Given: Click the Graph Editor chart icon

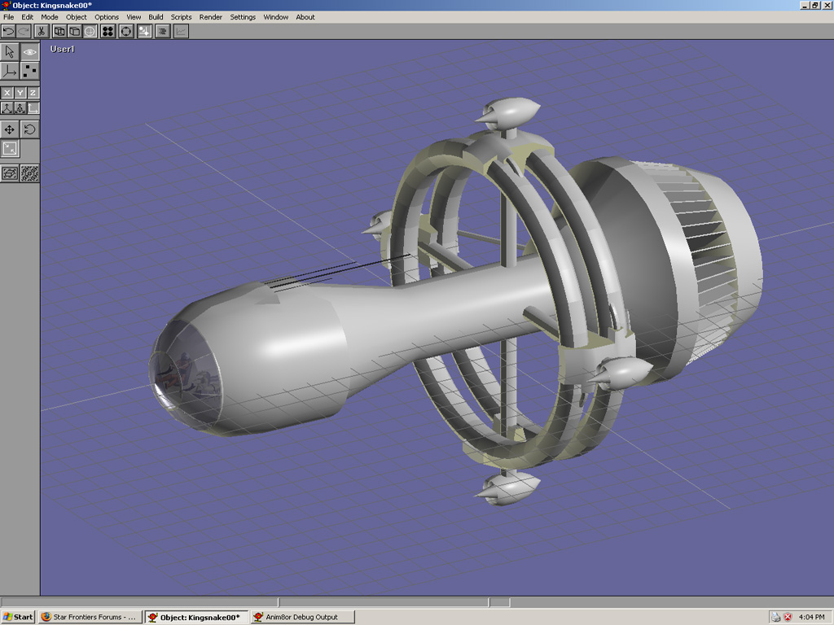Looking at the screenshot, I should (x=181, y=32).
